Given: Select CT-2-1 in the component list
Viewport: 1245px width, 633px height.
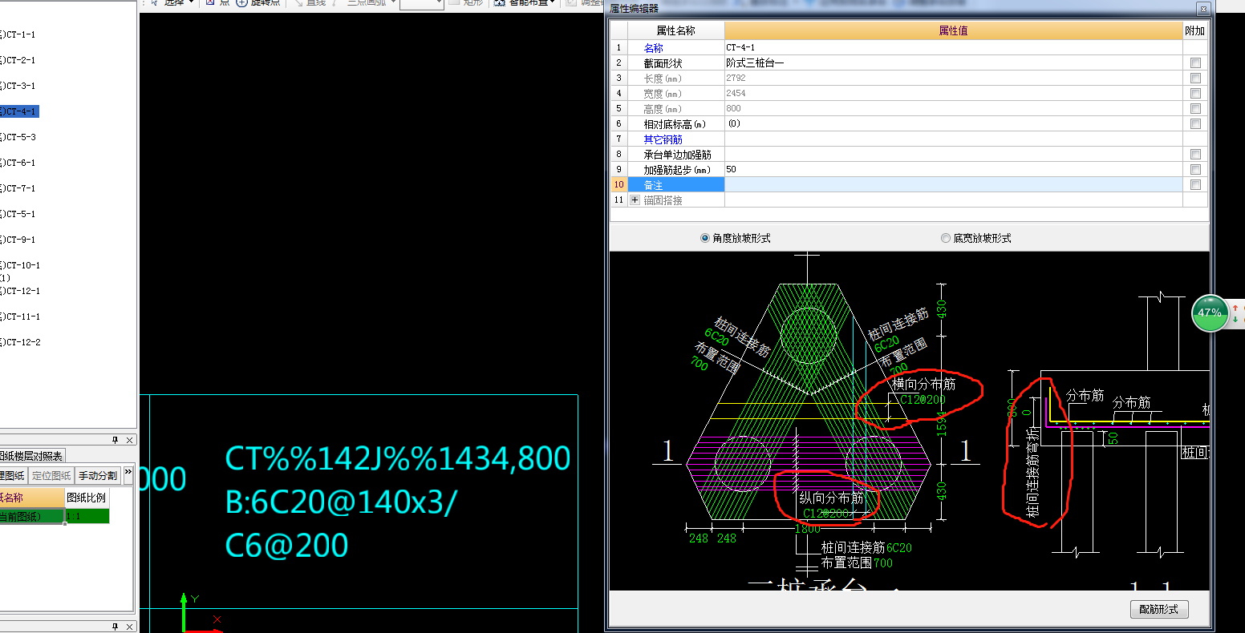Looking at the screenshot, I should tap(19, 60).
